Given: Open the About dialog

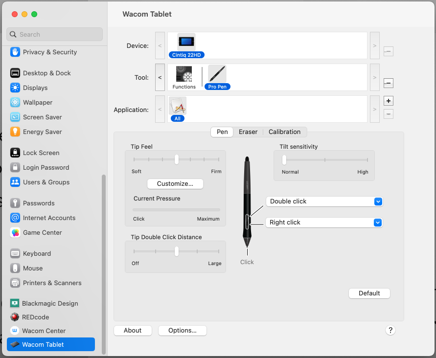Looking at the screenshot, I should point(133,331).
